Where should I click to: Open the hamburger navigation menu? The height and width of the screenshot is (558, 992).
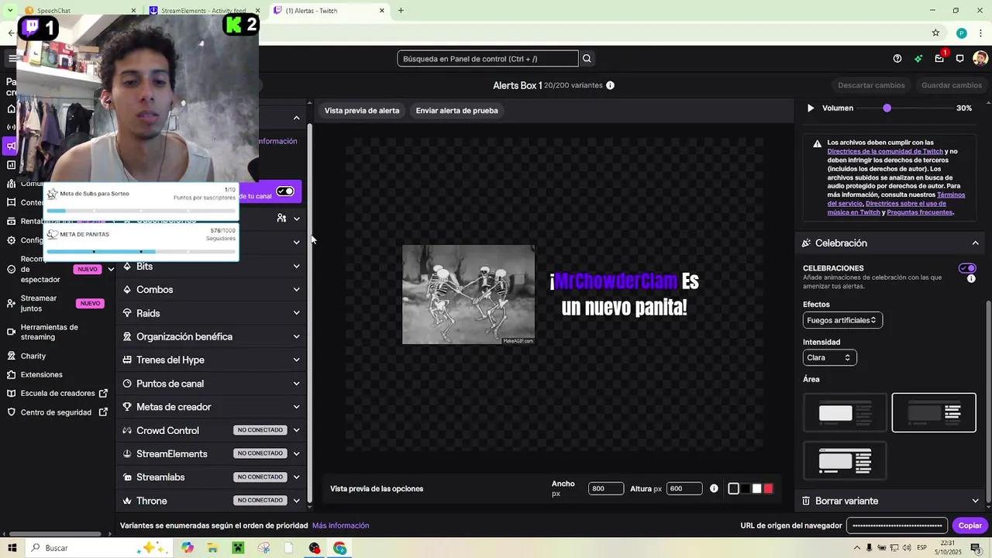[12, 59]
